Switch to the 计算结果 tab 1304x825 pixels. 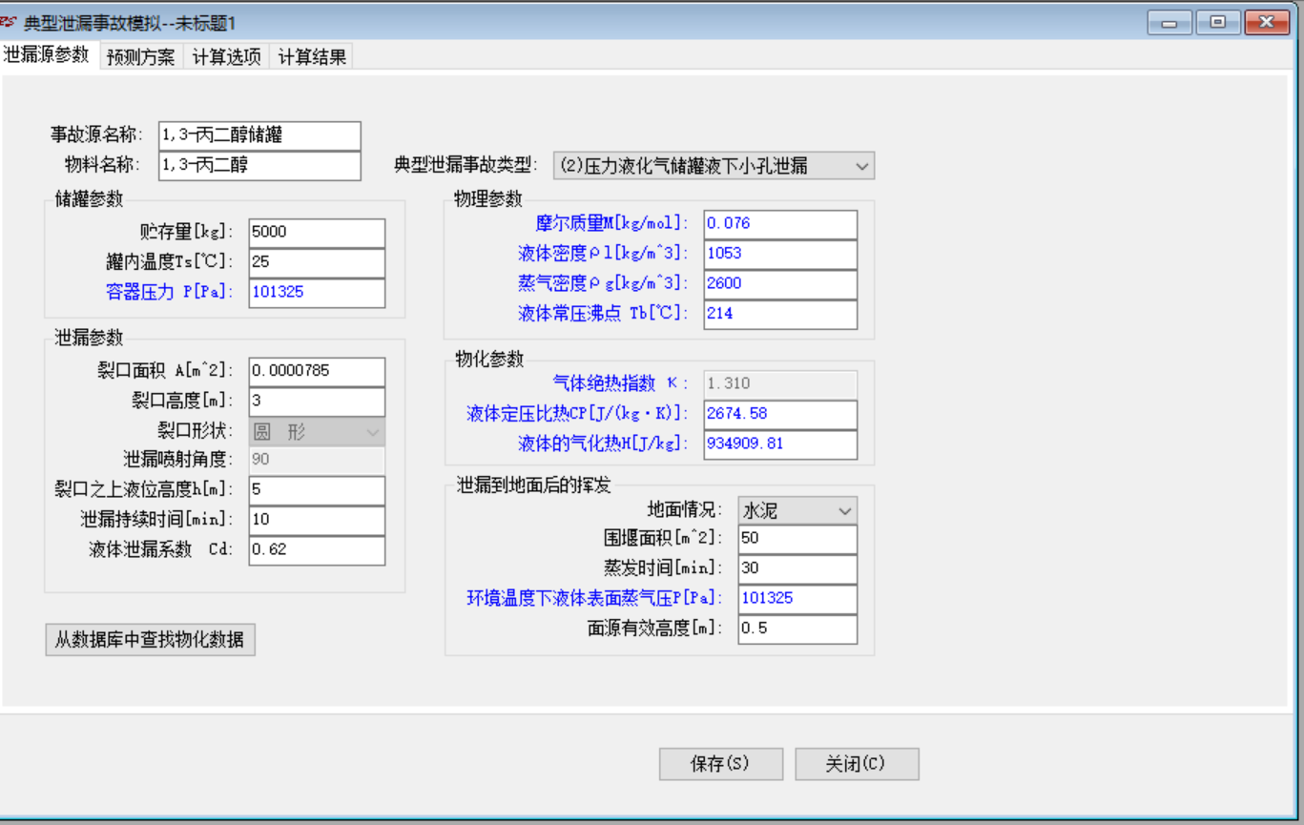(312, 56)
